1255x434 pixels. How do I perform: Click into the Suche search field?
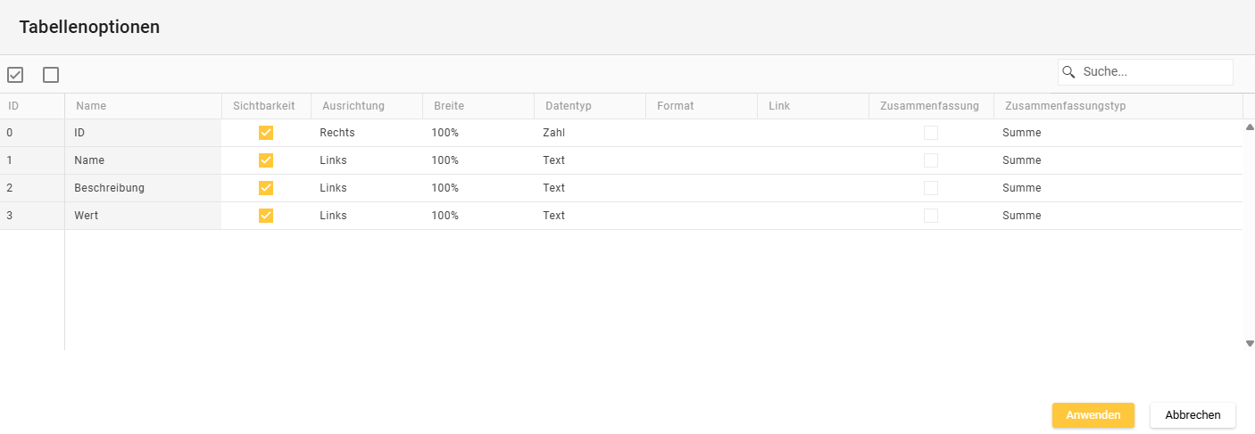pos(1153,72)
